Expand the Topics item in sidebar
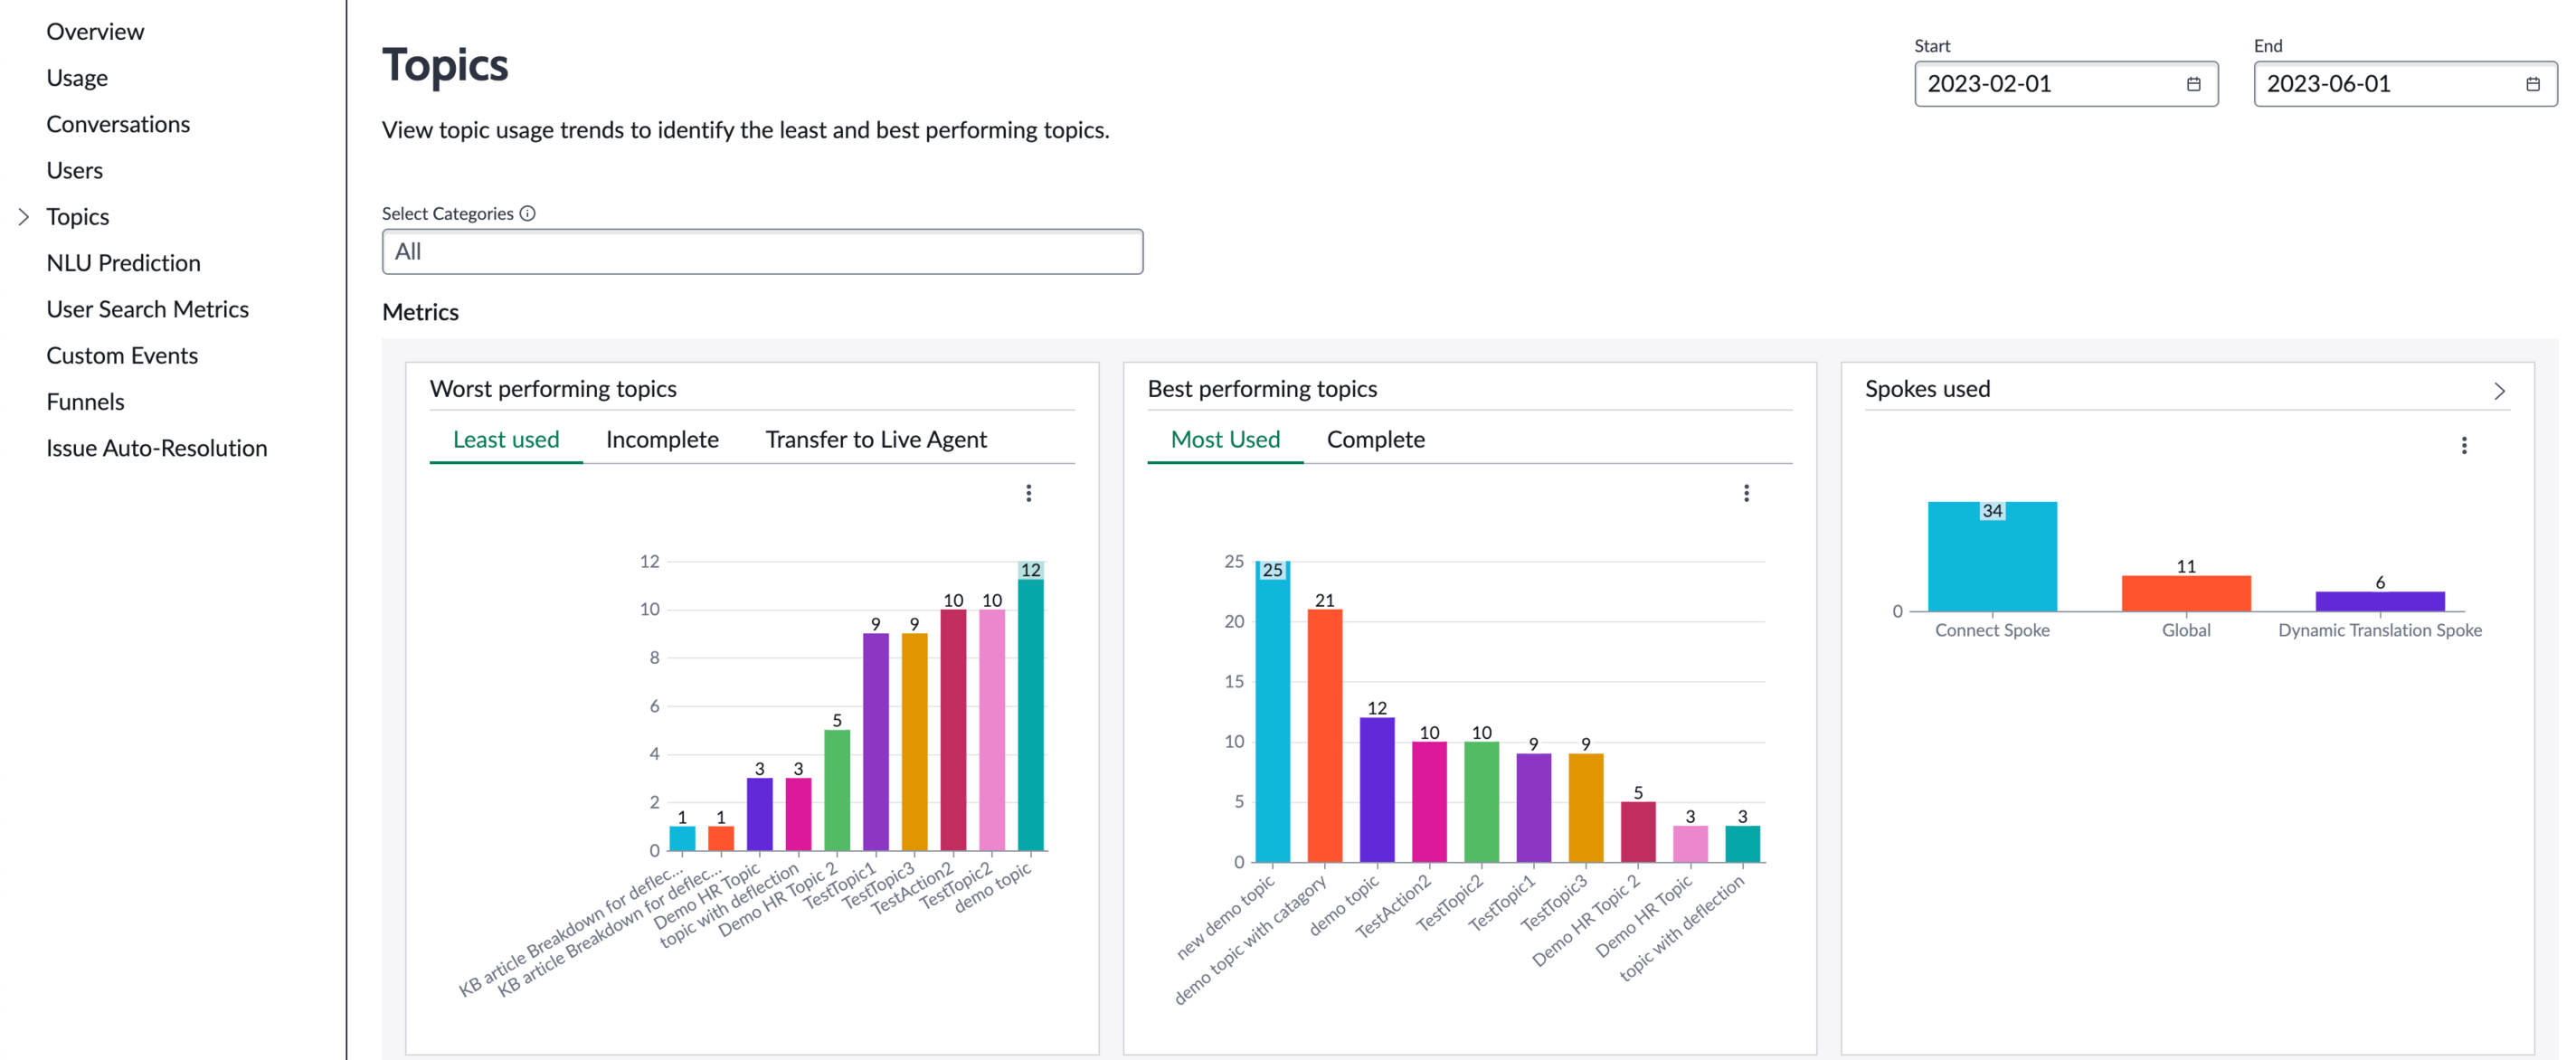 click(x=24, y=217)
